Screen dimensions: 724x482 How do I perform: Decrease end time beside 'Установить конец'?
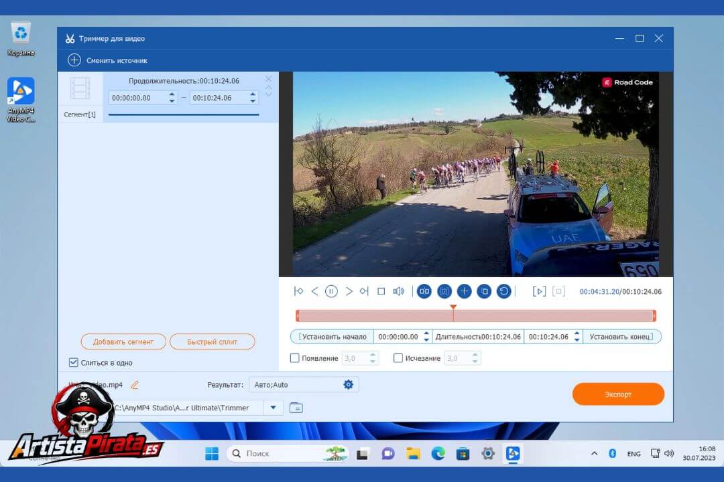(577, 340)
